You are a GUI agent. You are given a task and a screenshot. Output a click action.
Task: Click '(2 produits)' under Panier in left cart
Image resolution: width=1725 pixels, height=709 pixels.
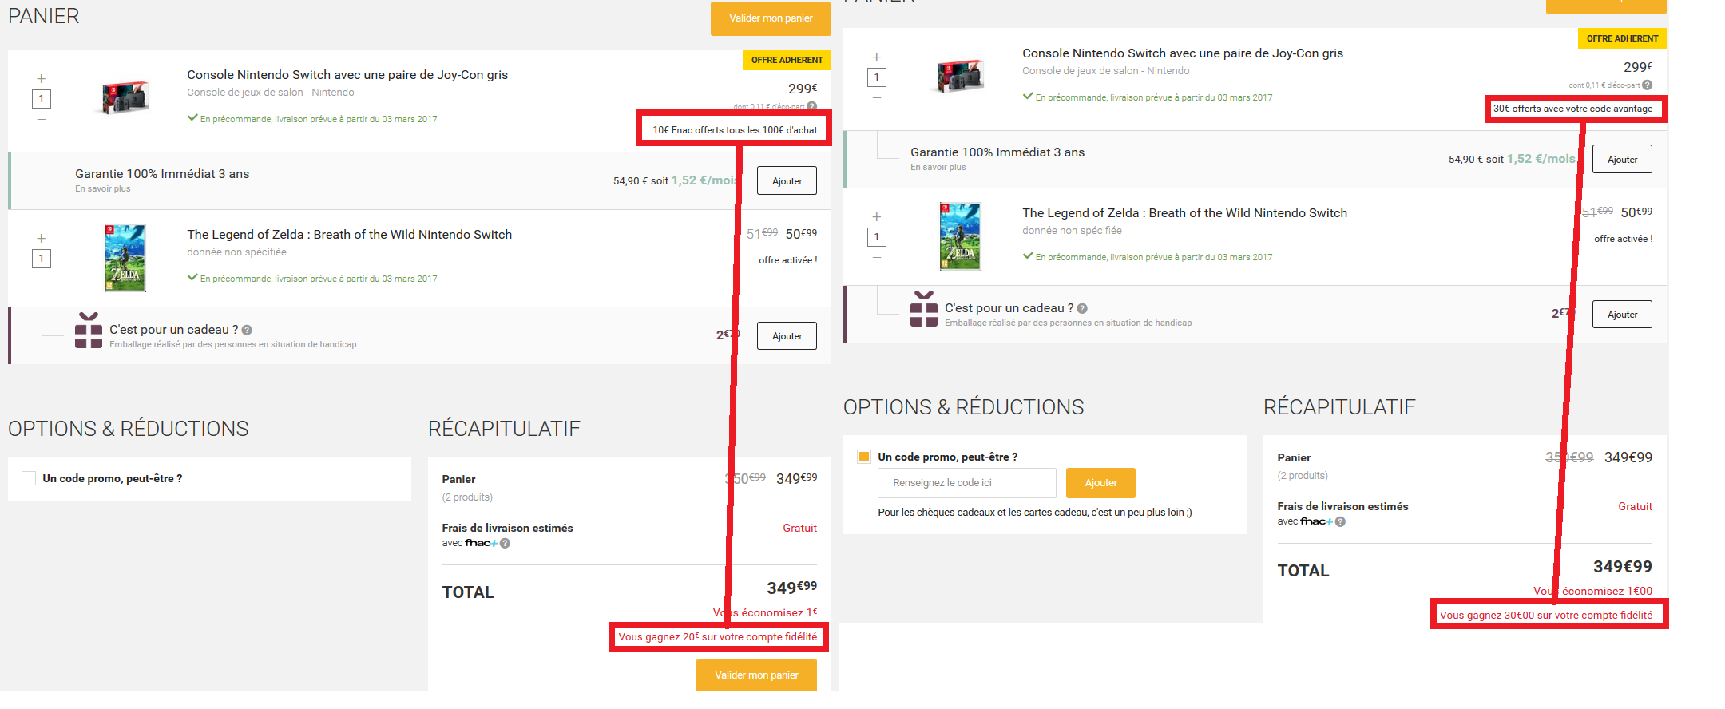pos(467,497)
